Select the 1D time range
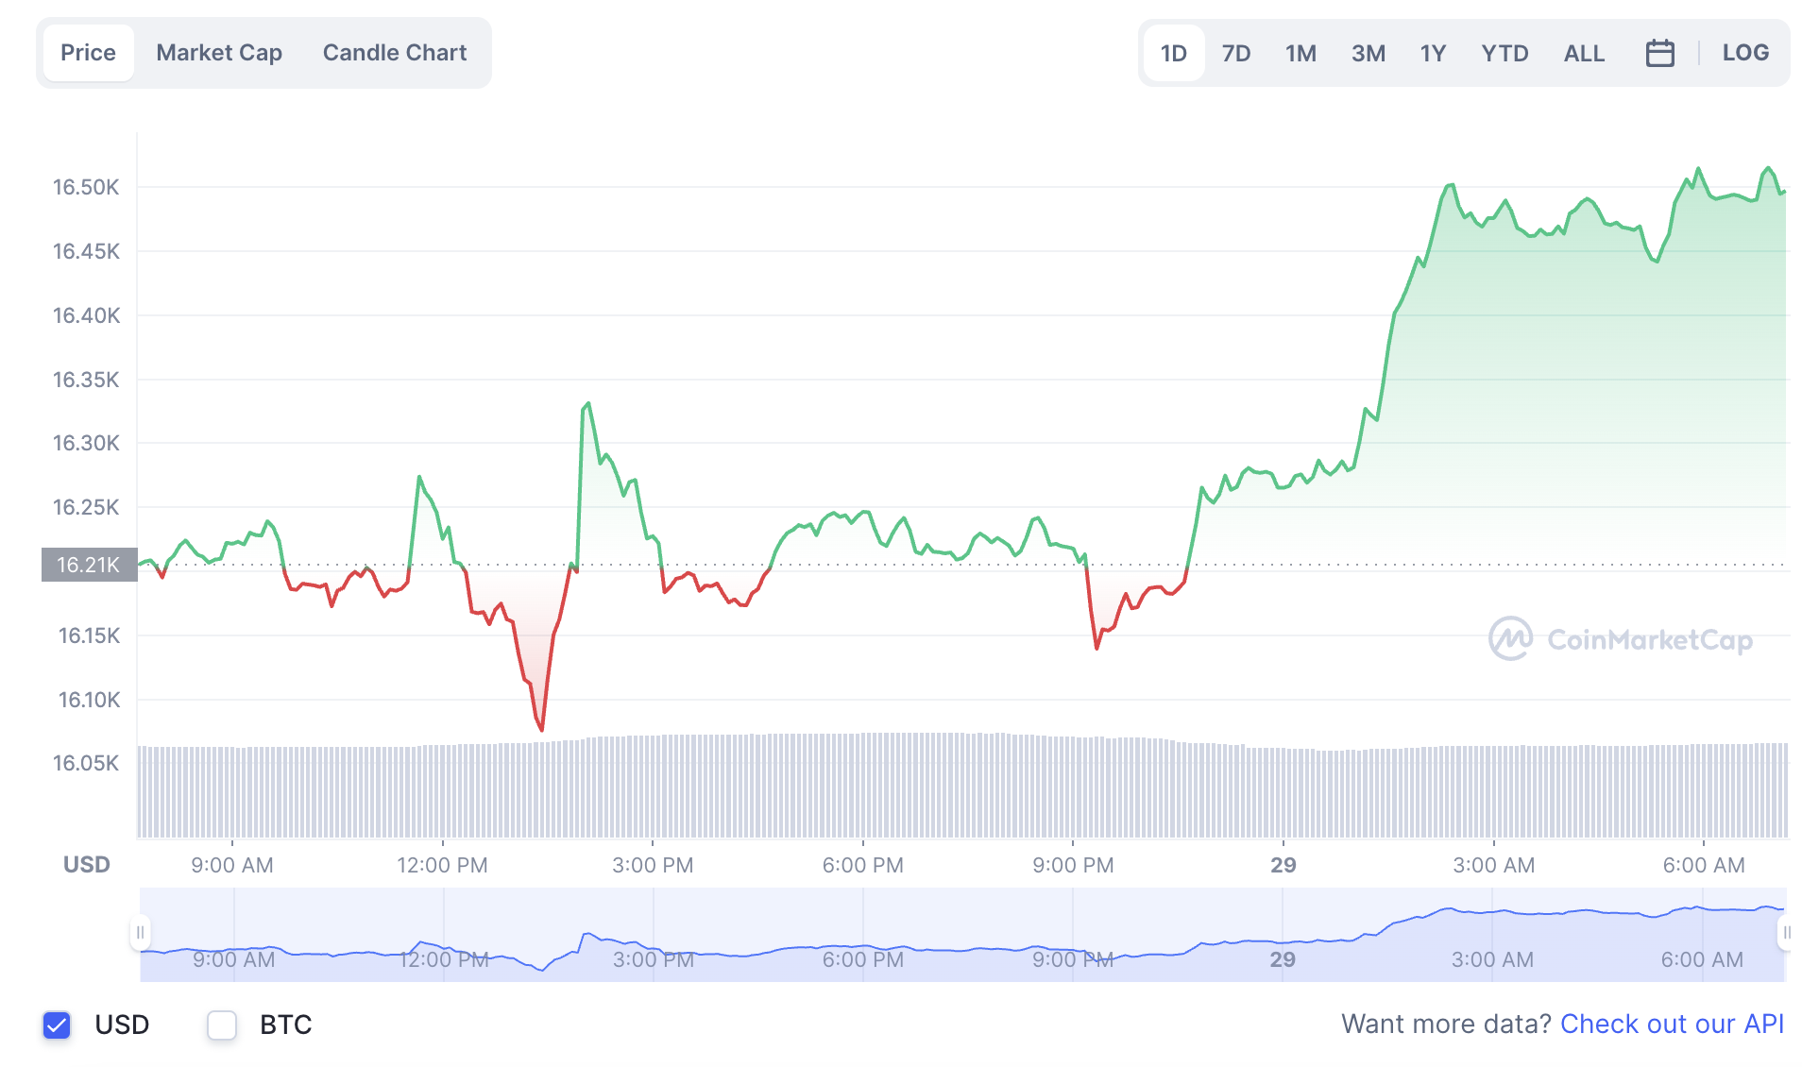This screenshot has height=1067, width=1802. pos(1174,53)
